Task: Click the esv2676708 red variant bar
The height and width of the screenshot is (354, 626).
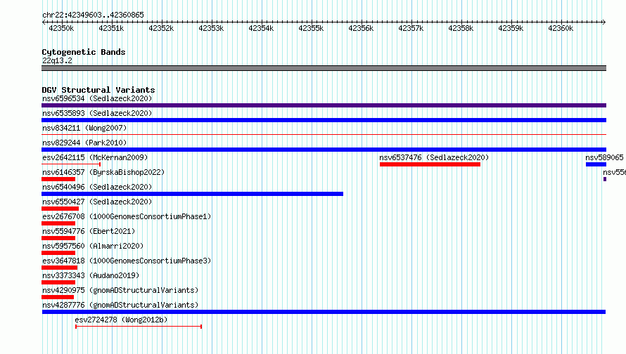Action: point(58,223)
